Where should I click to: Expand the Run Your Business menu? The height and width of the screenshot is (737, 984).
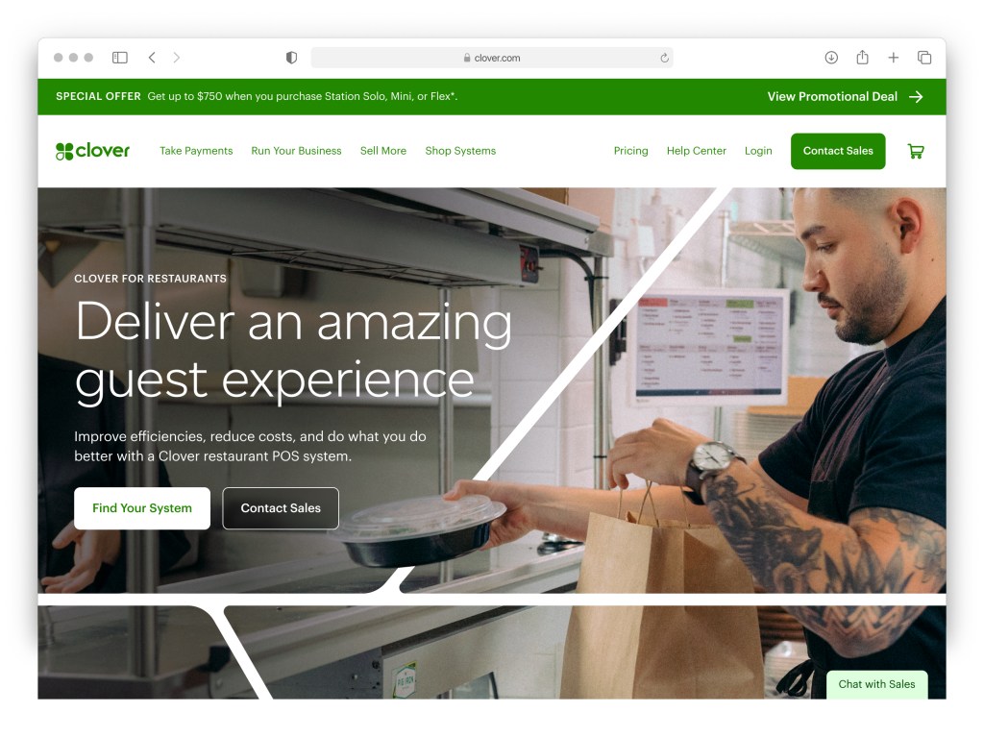(296, 151)
